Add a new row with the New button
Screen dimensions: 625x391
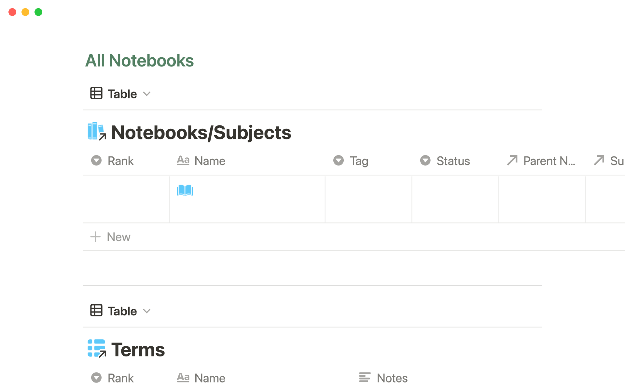coord(118,237)
